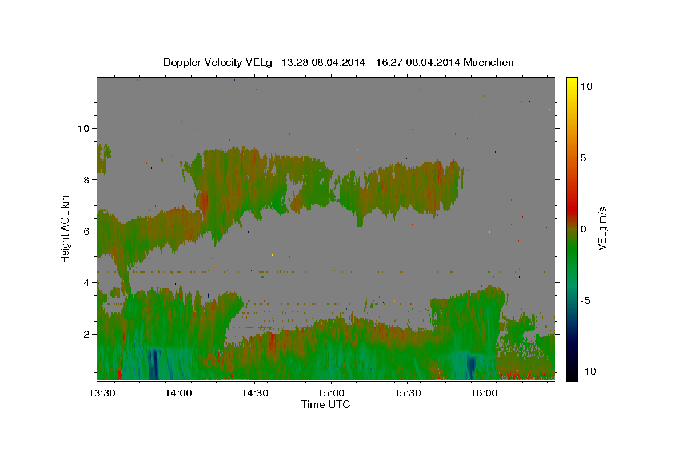Click the colorbar label '-10'
The width and height of the screenshot is (686, 457).
588,372
